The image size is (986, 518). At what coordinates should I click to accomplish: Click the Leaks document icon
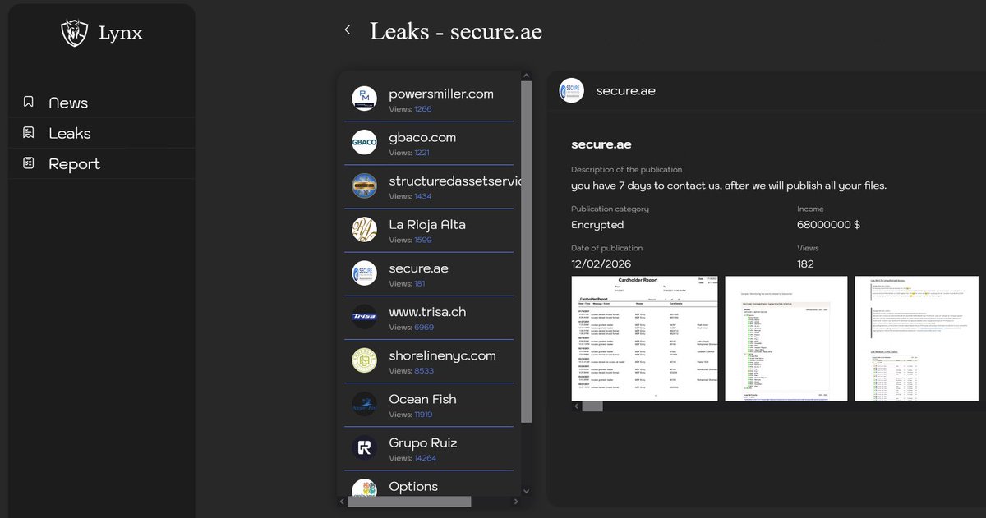(x=29, y=132)
